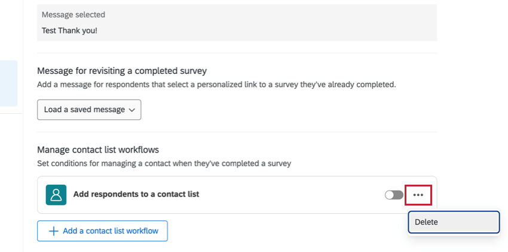Click the Add a contact list workflow label

111,231
